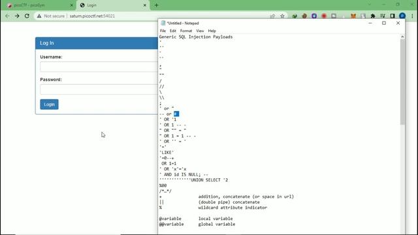Select the Login browser tab

point(113,5)
